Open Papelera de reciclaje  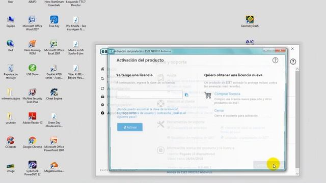(10, 72)
